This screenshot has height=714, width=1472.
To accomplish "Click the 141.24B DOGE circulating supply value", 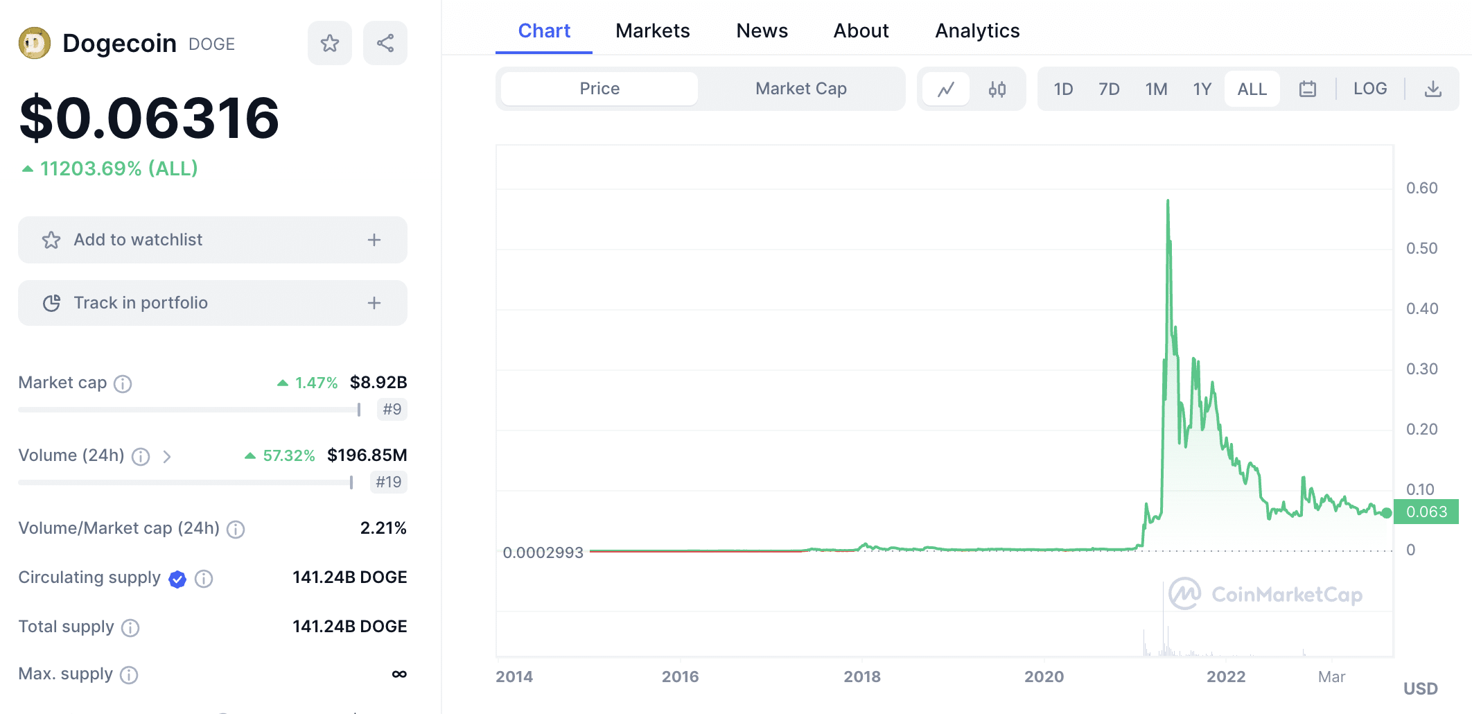I will (x=350, y=577).
